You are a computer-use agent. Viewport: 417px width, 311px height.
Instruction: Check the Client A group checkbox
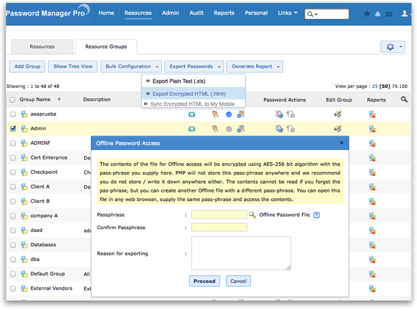pos(13,187)
